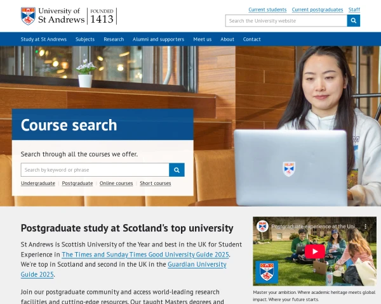Click the Contact navigation item
This screenshot has height=304, width=381.
point(252,39)
